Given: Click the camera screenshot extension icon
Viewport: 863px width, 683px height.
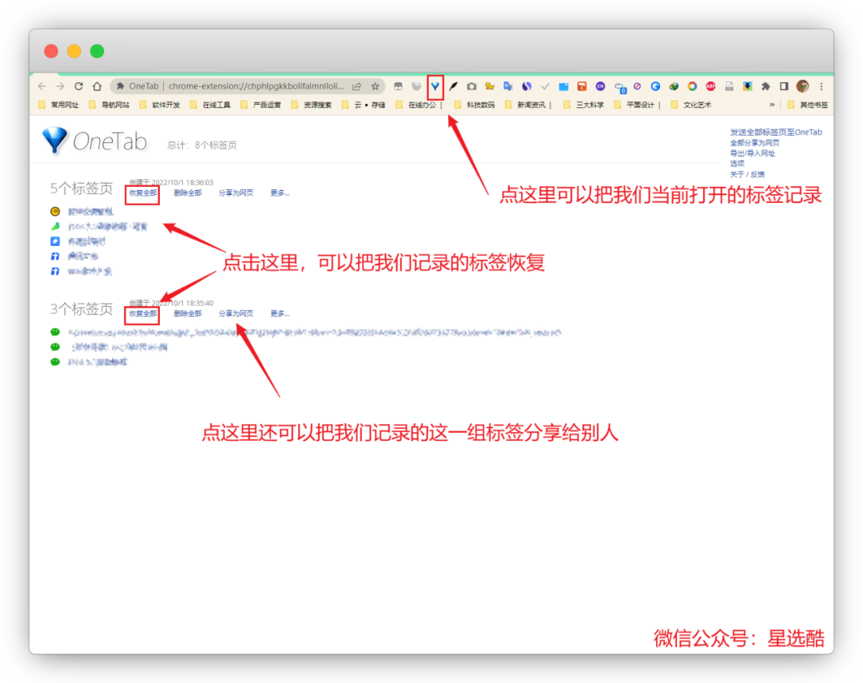Looking at the screenshot, I should click(x=471, y=86).
